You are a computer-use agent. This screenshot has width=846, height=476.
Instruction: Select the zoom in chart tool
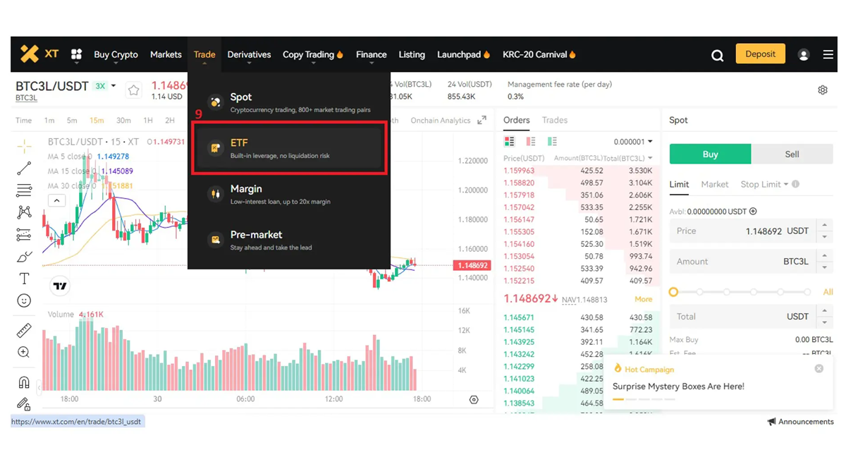coord(24,352)
